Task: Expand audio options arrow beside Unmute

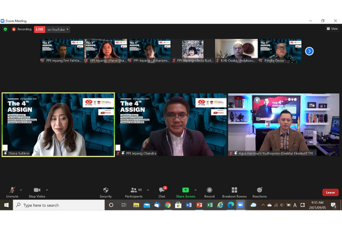Action: (21, 190)
